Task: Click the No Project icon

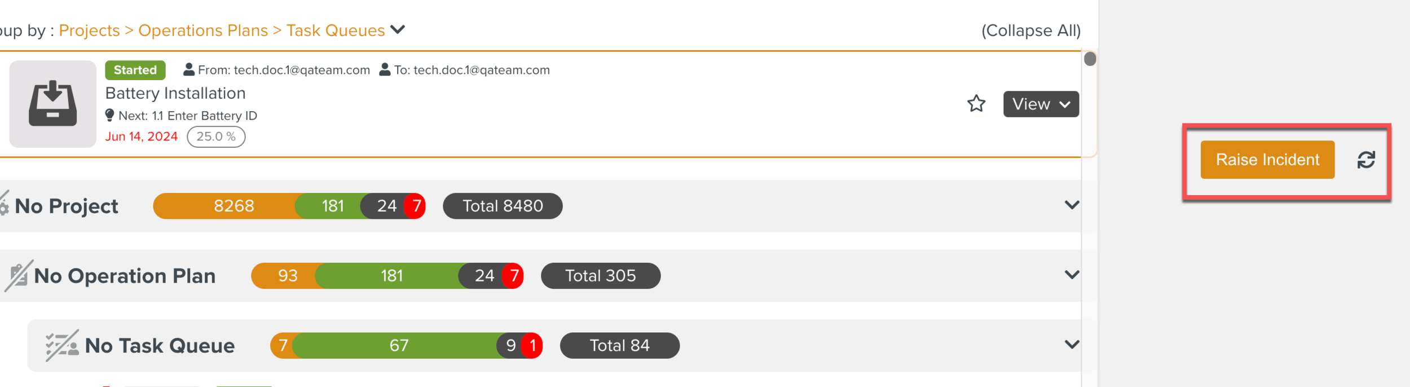Action: pos(4,204)
